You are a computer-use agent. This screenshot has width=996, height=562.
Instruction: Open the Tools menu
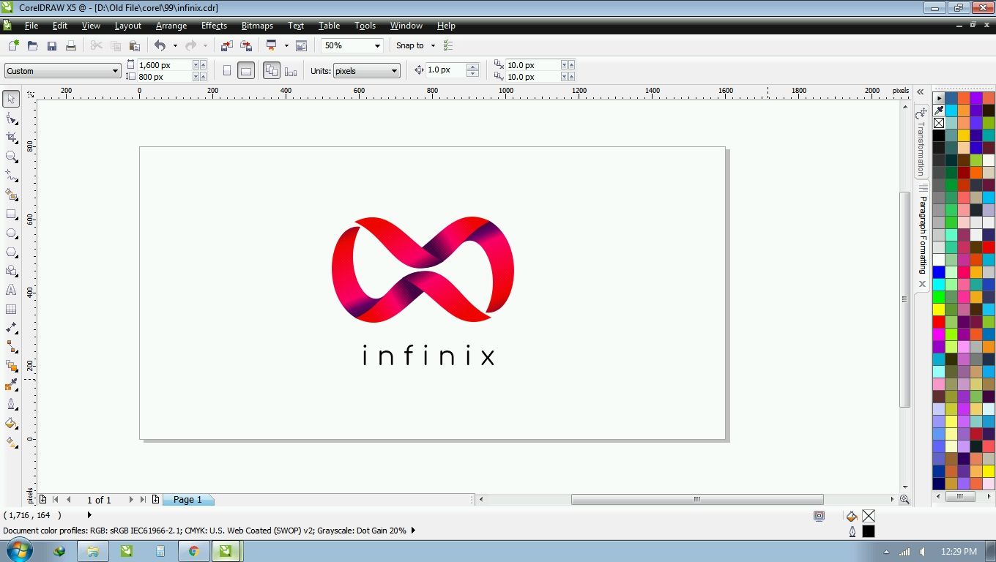[x=365, y=26]
